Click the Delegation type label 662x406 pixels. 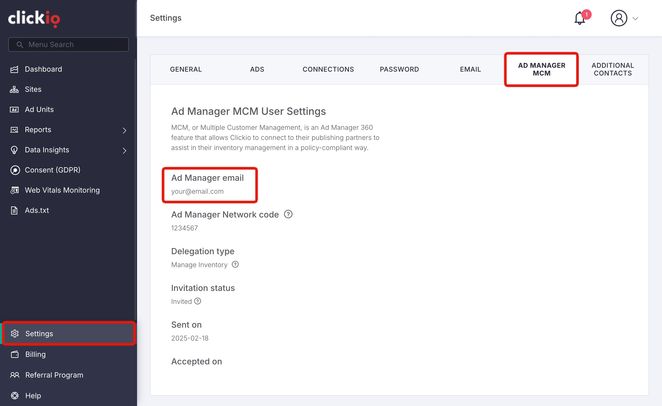[203, 251]
